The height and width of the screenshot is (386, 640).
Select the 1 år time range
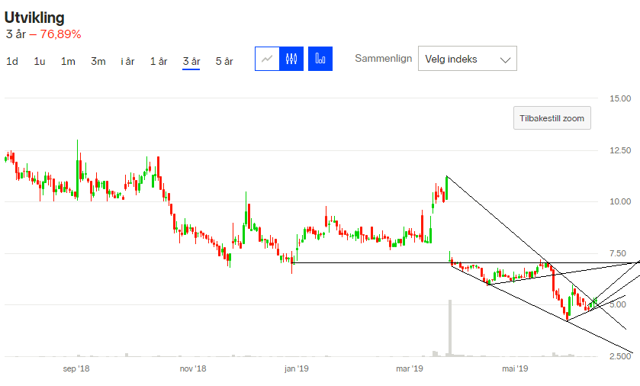coord(159,61)
